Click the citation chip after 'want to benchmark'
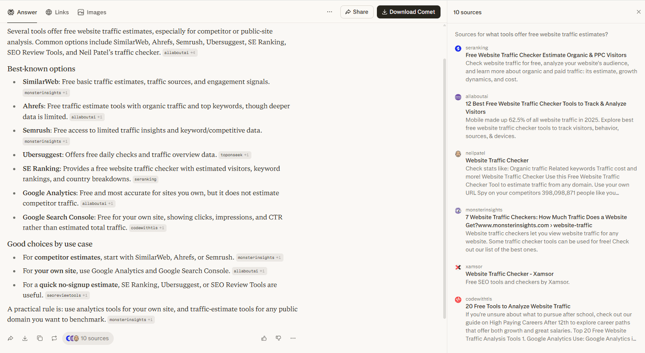Viewport: 645px width, 353px height. coord(131,320)
